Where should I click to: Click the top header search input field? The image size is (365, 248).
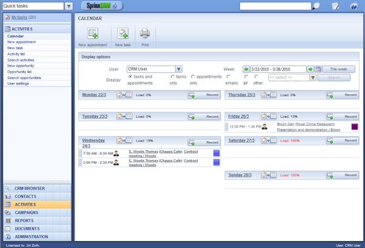coord(276,6)
